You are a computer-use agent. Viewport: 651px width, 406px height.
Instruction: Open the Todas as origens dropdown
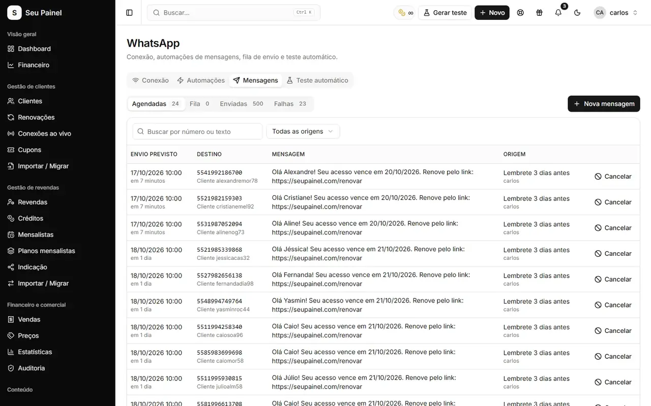[x=303, y=131]
